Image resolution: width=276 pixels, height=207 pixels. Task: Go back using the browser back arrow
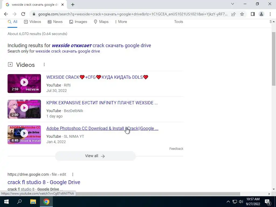tap(6, 14)
